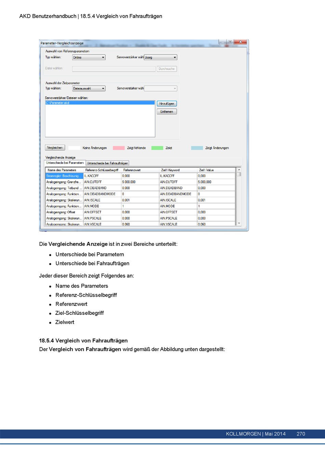Click the Hinzufügen button
The height and width of the screenshot is (460, 325).
tap(167, 104)
